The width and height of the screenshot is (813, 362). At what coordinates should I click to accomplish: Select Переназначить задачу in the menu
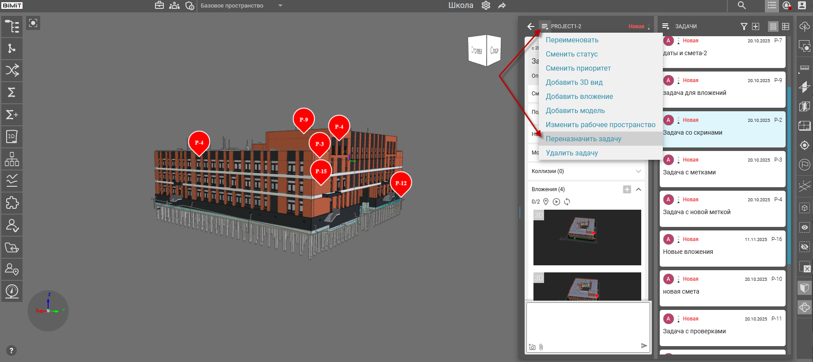click(x=583, y=139)
